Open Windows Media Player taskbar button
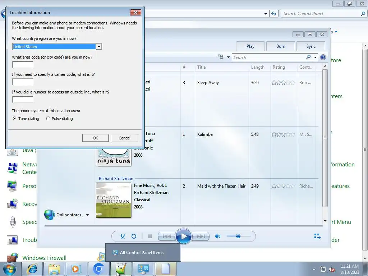 tap(76, 269)
